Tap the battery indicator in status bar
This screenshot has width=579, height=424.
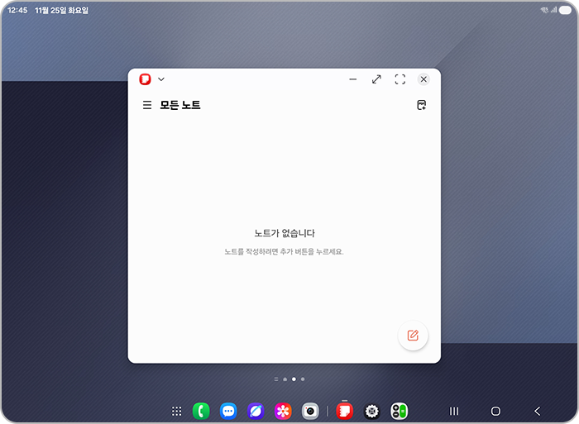[565, 11]
